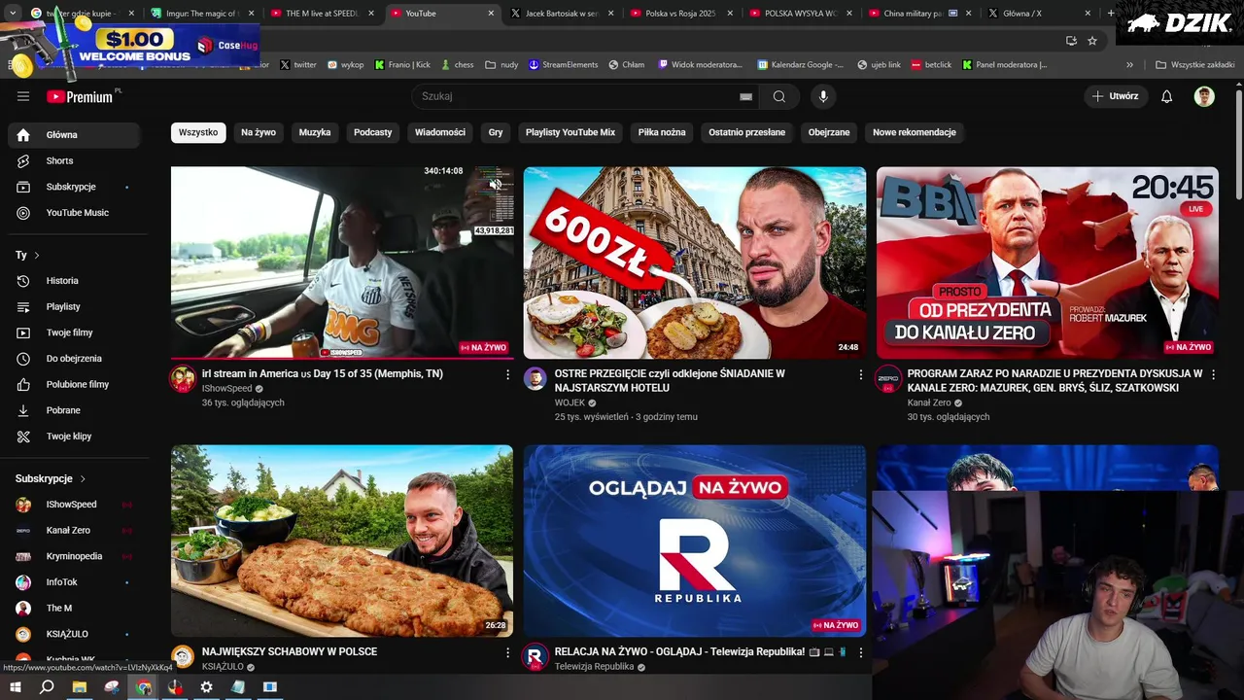
Task: Select the Wiadomości filter chip
Action: 440,132
